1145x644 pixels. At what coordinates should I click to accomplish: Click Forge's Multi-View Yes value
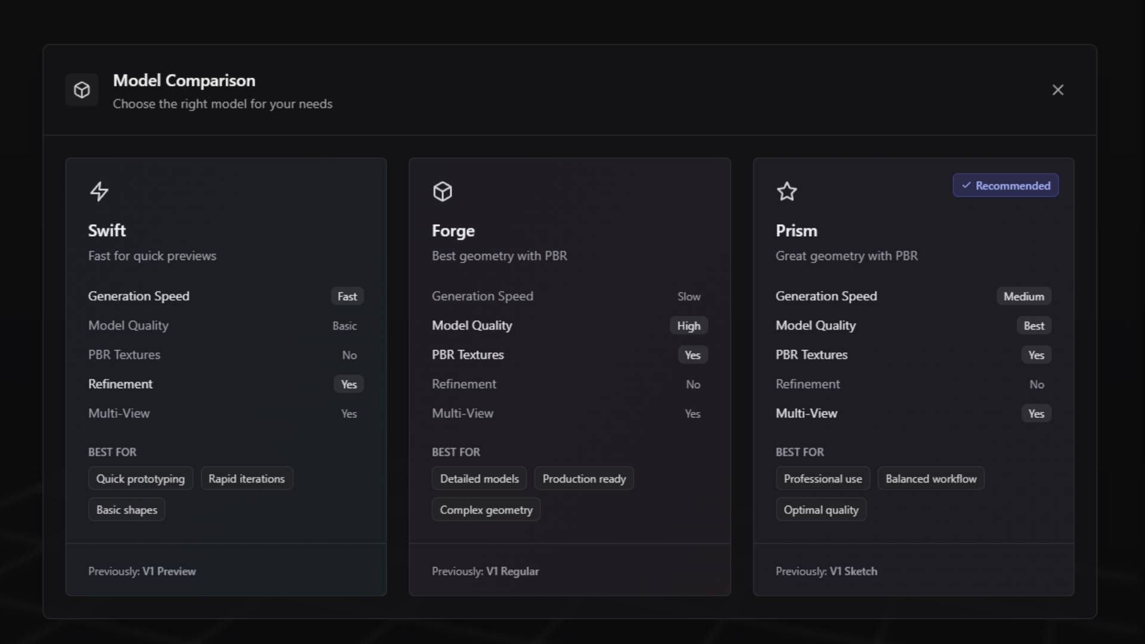tap(692, 414)
